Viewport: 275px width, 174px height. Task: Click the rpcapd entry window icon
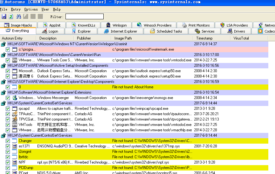[15, 109]
